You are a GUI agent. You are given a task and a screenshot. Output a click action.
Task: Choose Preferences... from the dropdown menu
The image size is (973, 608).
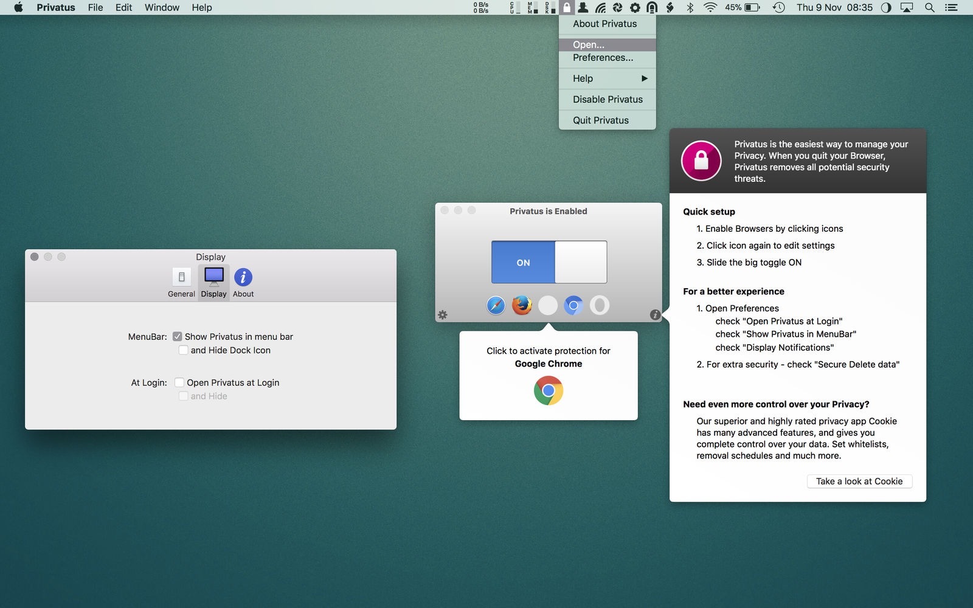click(x=603, y=58)
